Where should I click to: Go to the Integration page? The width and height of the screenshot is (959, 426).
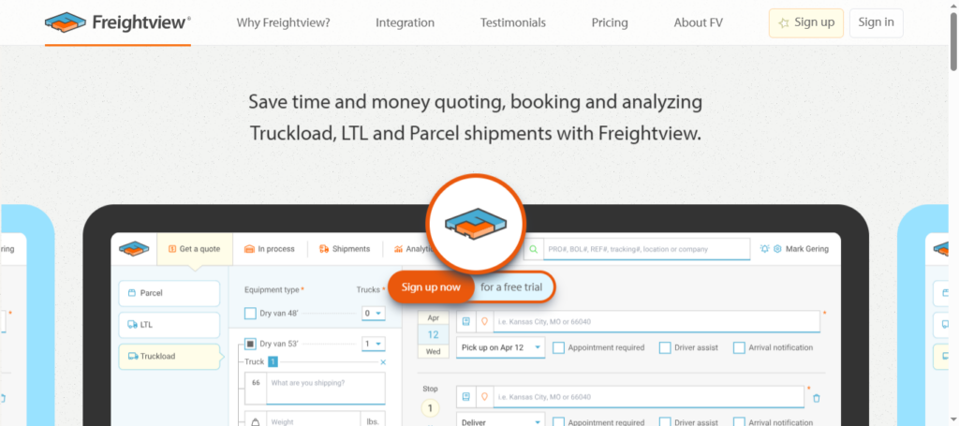click(x=405, y=23)
